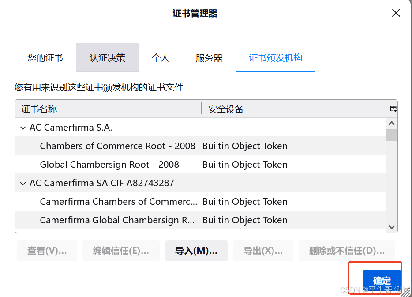Click the scrollbar up arrow in certificate list

coord(392,123)
